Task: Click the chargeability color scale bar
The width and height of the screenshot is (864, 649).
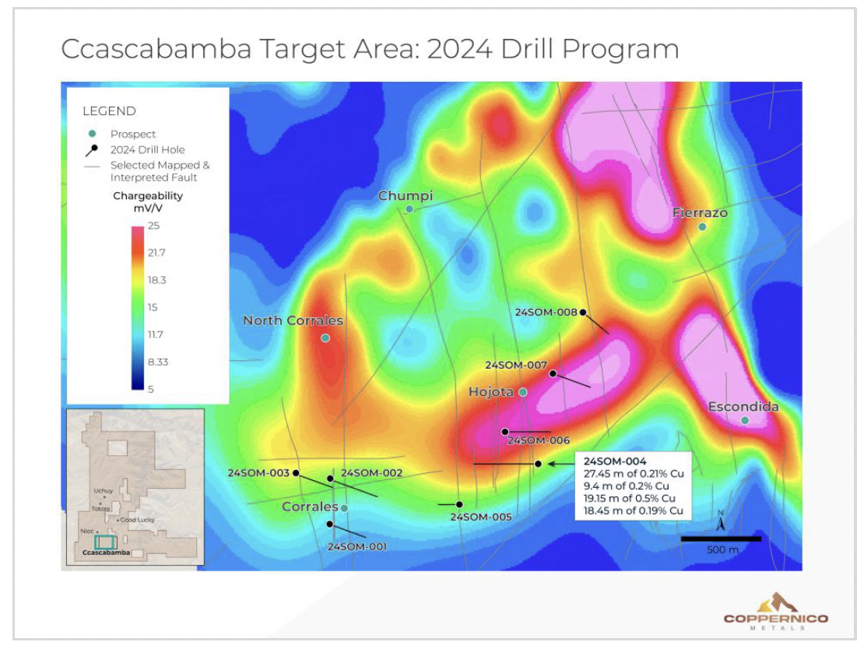Action: (137, 307)
